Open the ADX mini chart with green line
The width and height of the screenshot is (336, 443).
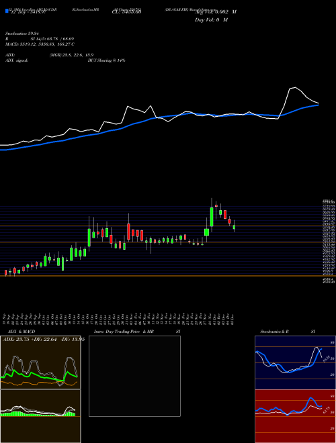click(40, 362)
